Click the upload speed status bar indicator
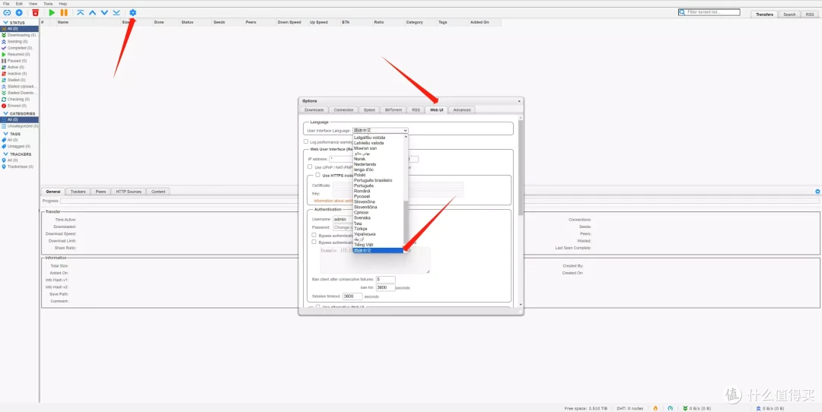The height and width of the screenshot is (412, 822). click(x=769, y=408)
